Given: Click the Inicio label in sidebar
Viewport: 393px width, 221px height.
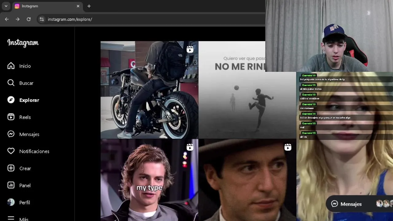Looking at the screenshot, I should click(25, 66).
